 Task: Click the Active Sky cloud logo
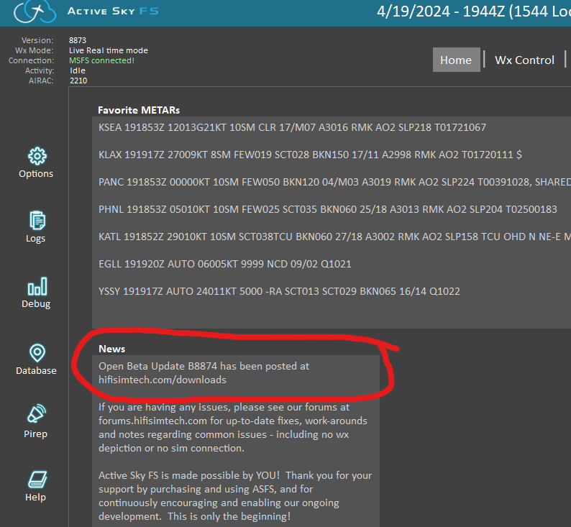click(35, 12)
